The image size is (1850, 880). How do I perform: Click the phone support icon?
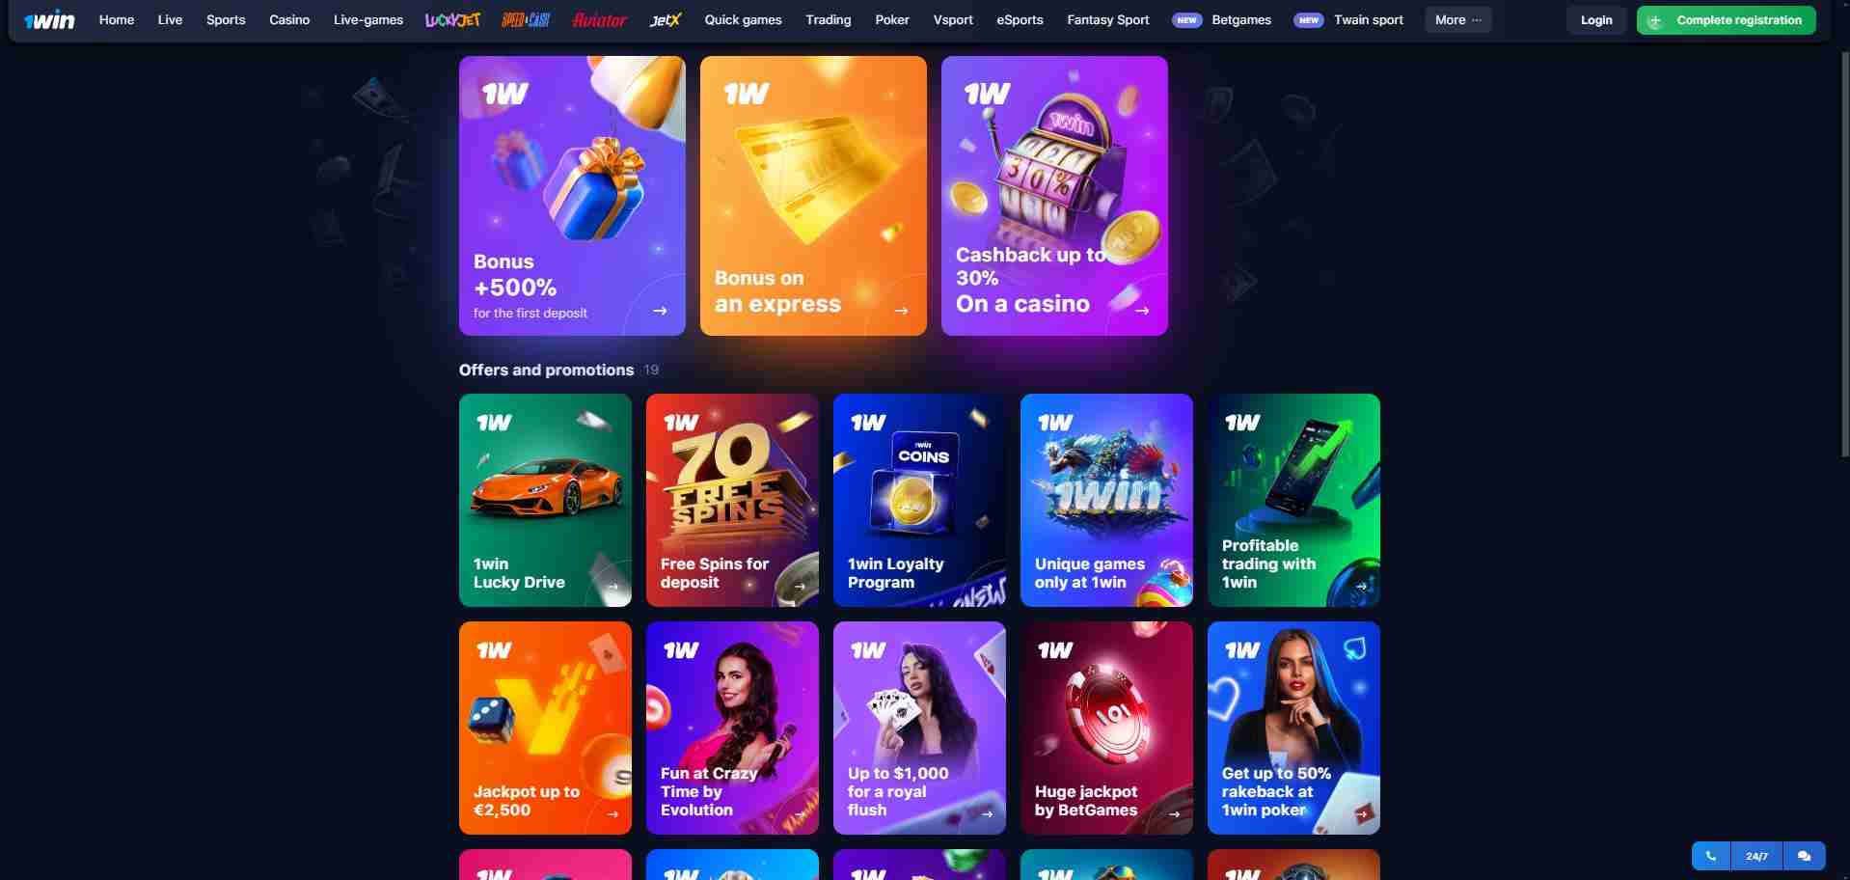(1711, 856)
